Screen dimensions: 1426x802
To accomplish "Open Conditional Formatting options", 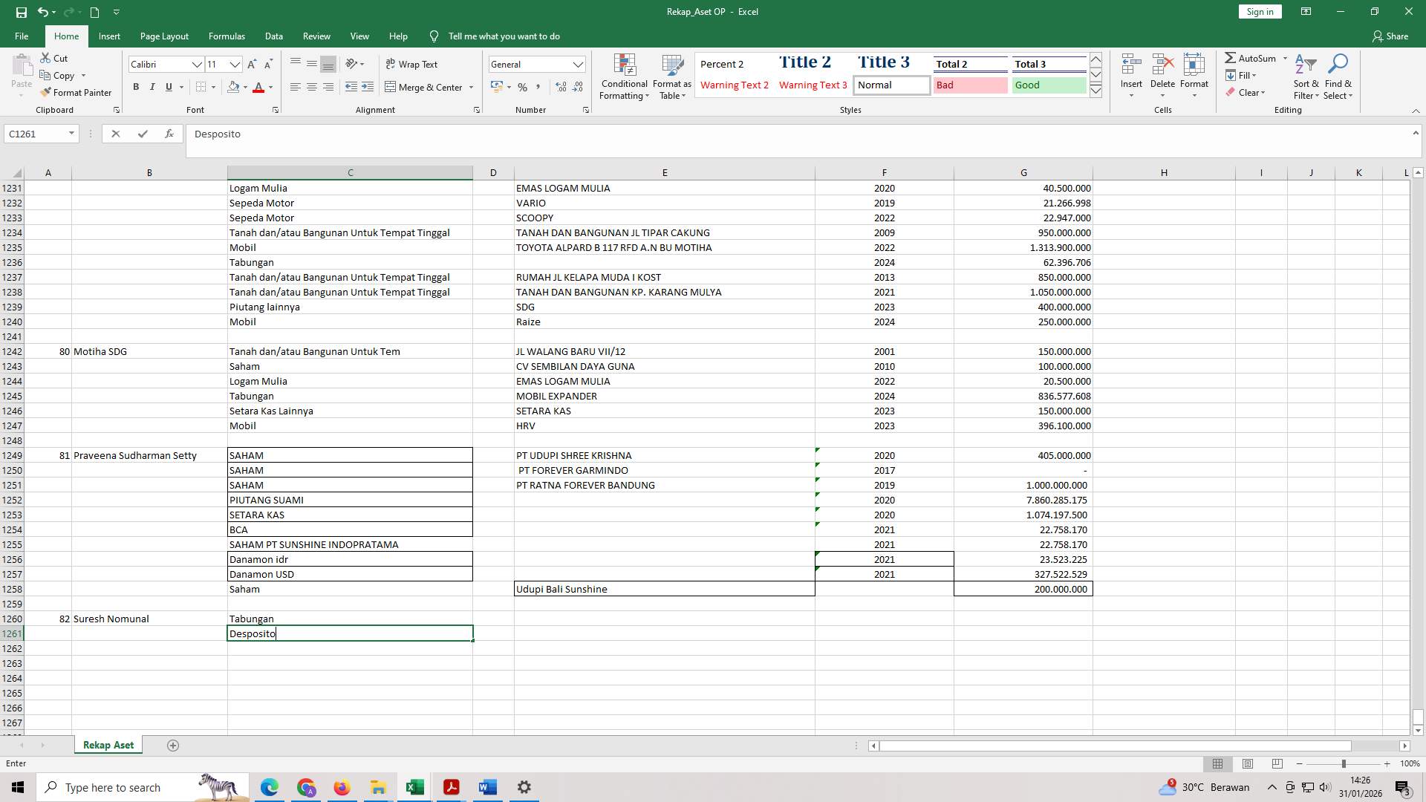I will click(624, 76).
